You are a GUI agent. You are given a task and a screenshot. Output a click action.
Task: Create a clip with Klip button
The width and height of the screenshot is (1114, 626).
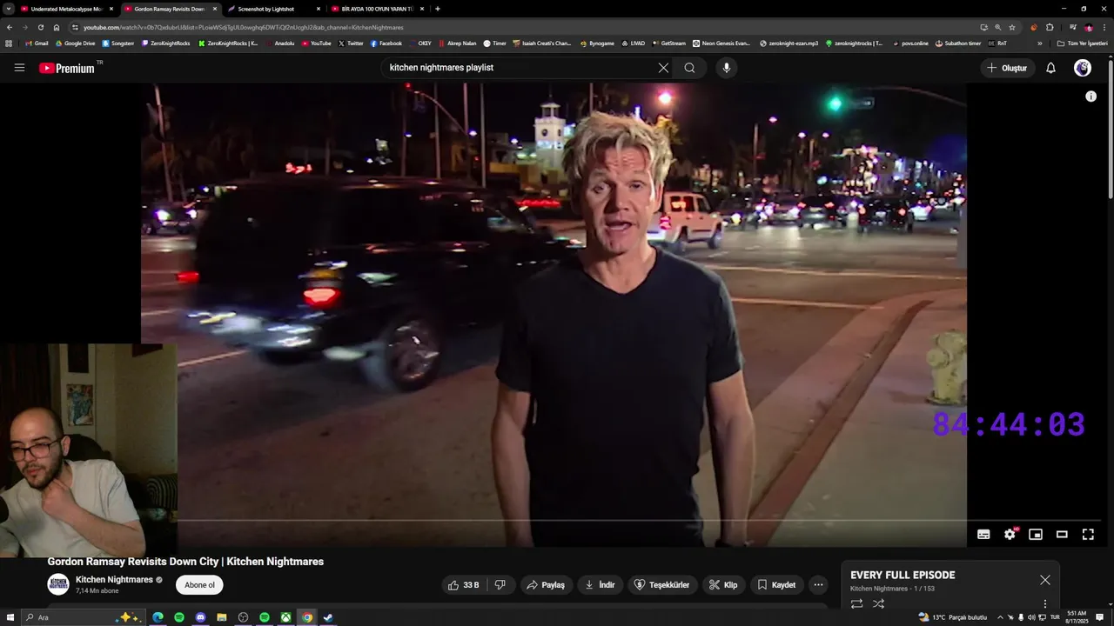[x=723, y=585]
